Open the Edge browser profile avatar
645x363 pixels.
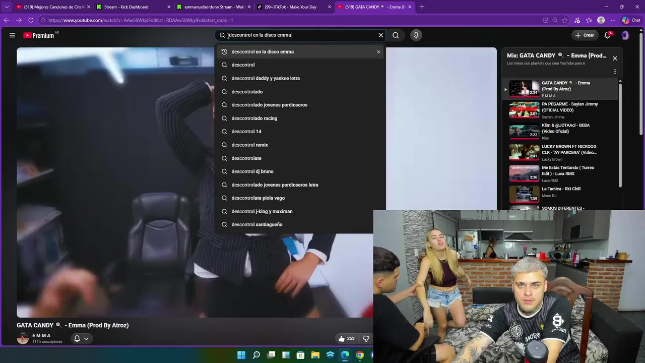601,20
